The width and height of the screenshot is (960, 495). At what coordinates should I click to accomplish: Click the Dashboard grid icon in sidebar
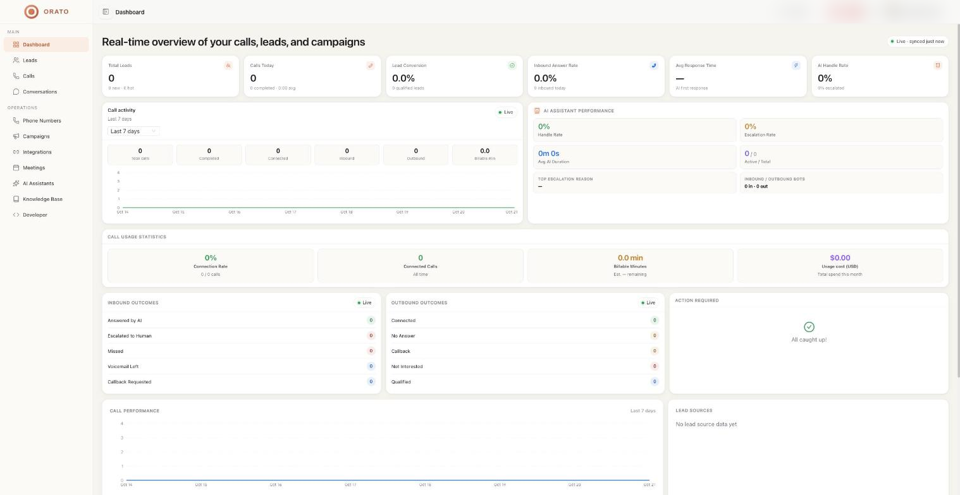(x=16, y=44)
